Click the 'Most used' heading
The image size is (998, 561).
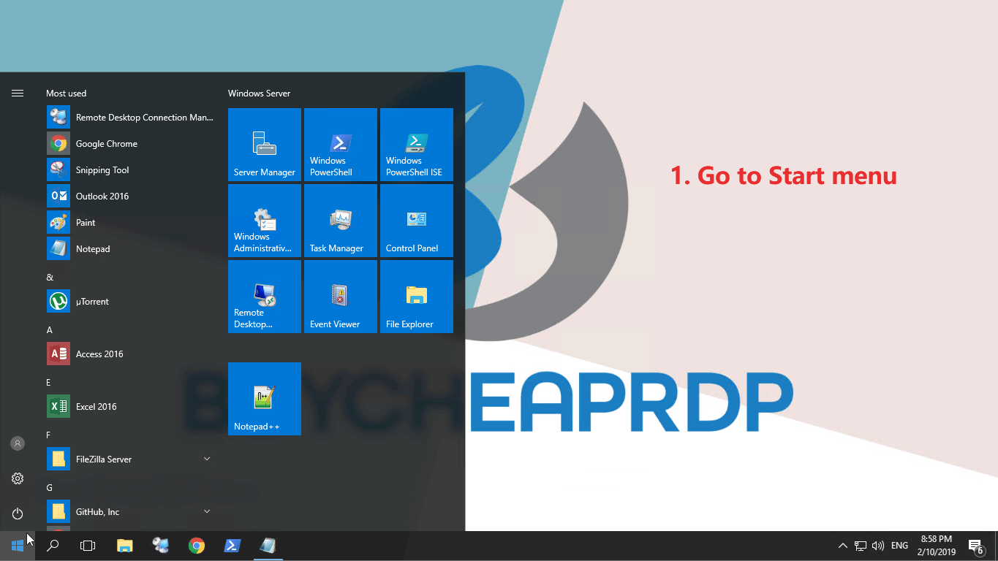66,93
